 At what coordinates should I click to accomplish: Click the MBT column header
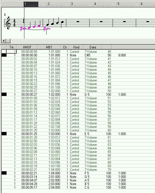[49, 47]
